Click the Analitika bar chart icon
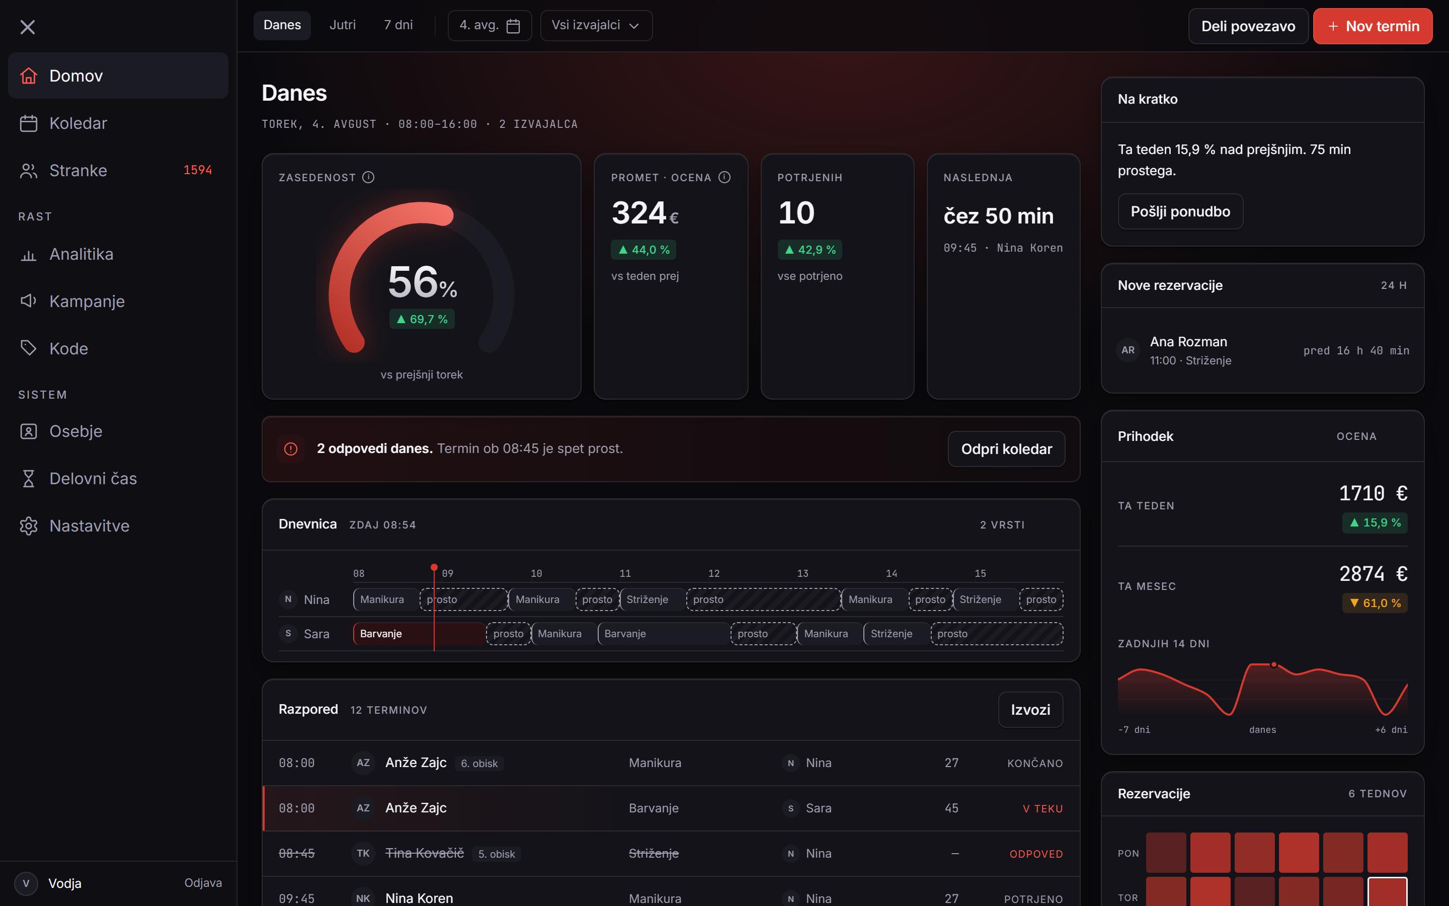Screen dimensions: 1449x906 (28, 254)
